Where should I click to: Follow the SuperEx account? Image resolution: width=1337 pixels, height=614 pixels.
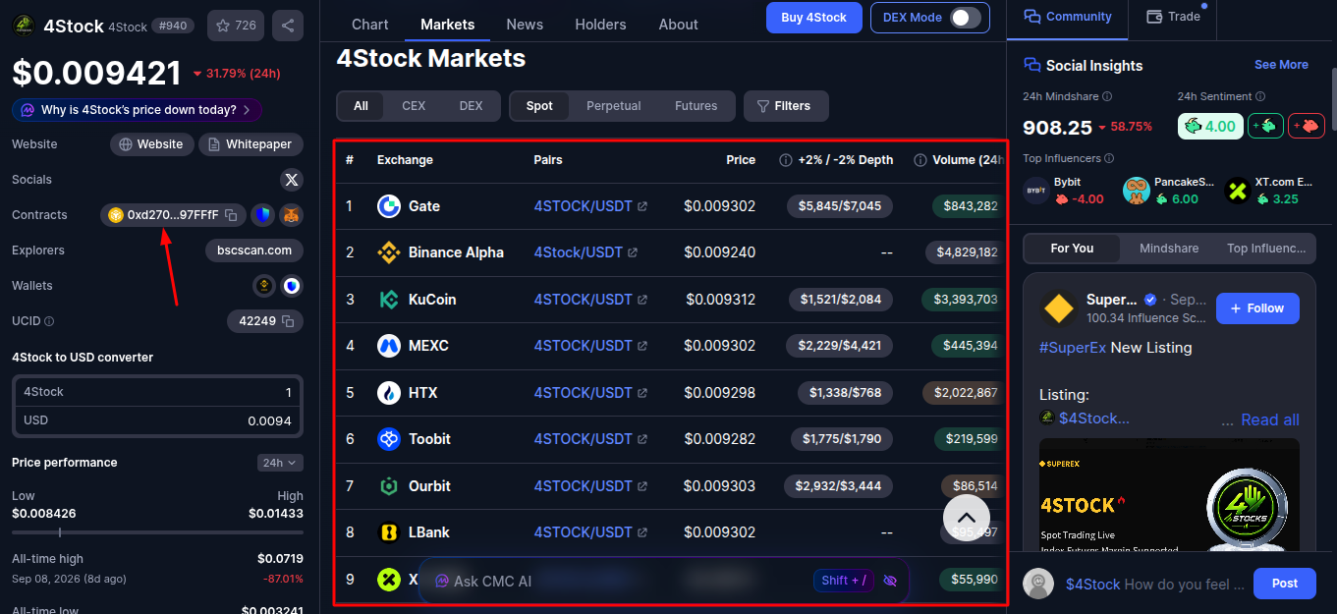[x=1257, y=308]
